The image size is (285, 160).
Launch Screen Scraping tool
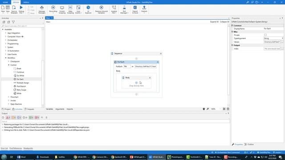62,9
